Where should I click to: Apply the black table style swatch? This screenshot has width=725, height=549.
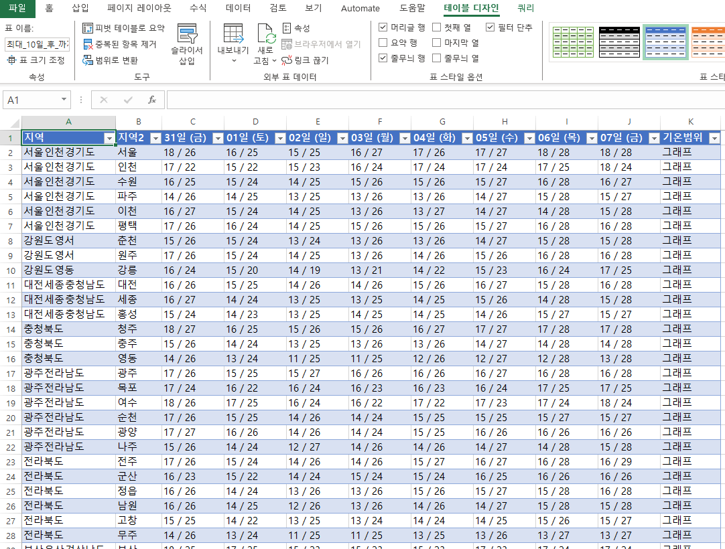619,42
